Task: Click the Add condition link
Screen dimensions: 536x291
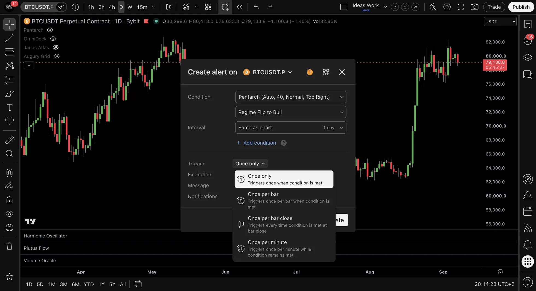Action: point(256,143)
